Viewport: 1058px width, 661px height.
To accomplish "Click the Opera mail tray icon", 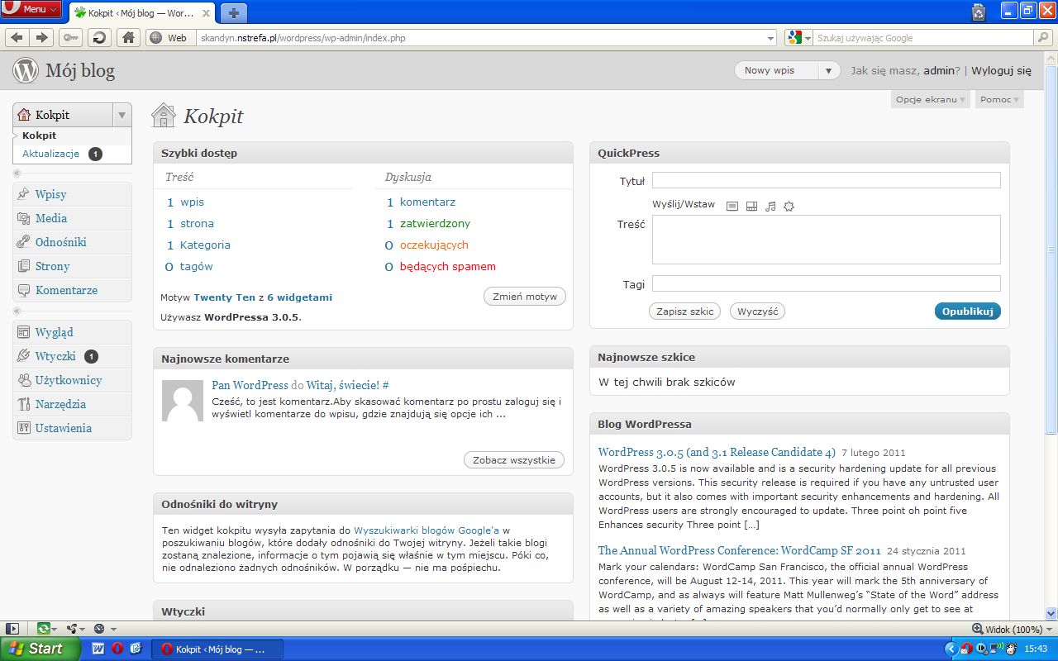I will point(966,649).
